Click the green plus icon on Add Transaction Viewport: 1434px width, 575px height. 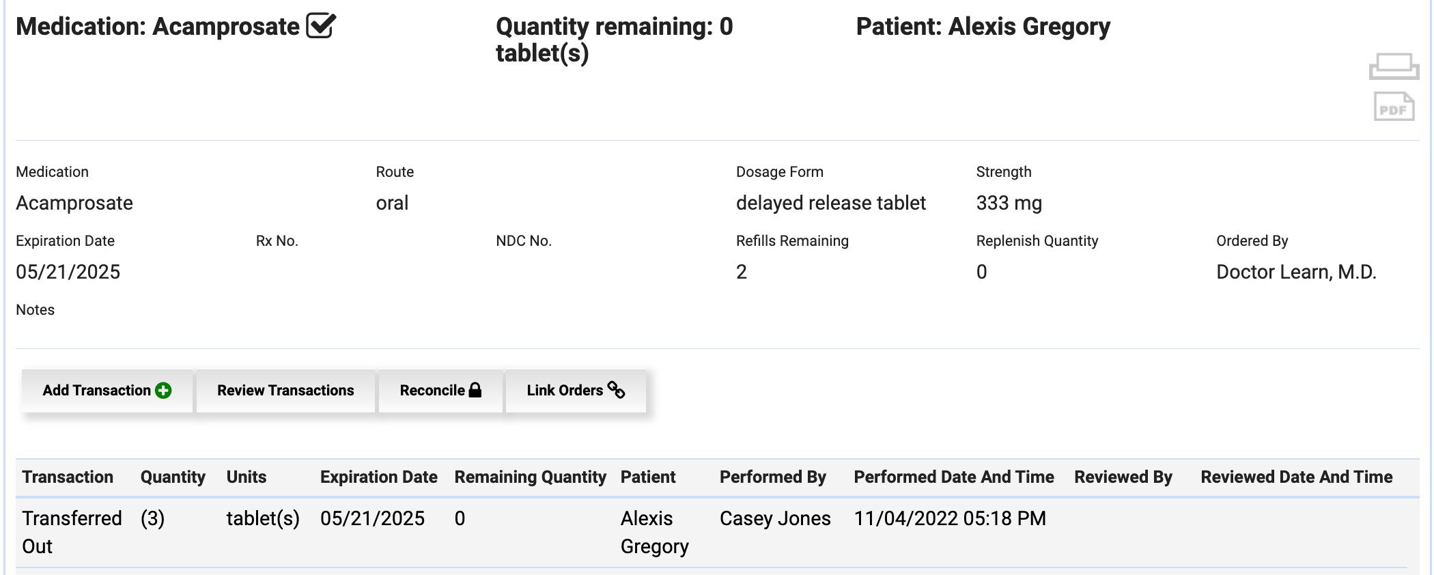(163, 391)
